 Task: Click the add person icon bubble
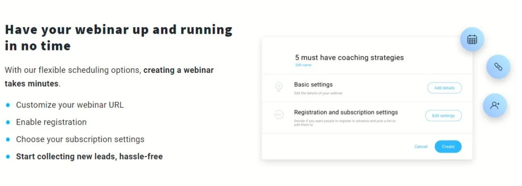click(494, 105)
